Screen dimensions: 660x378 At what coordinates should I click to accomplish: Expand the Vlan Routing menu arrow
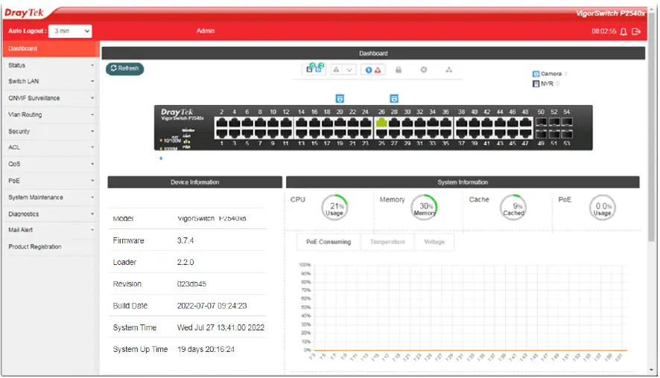click(x=92, y=115)
